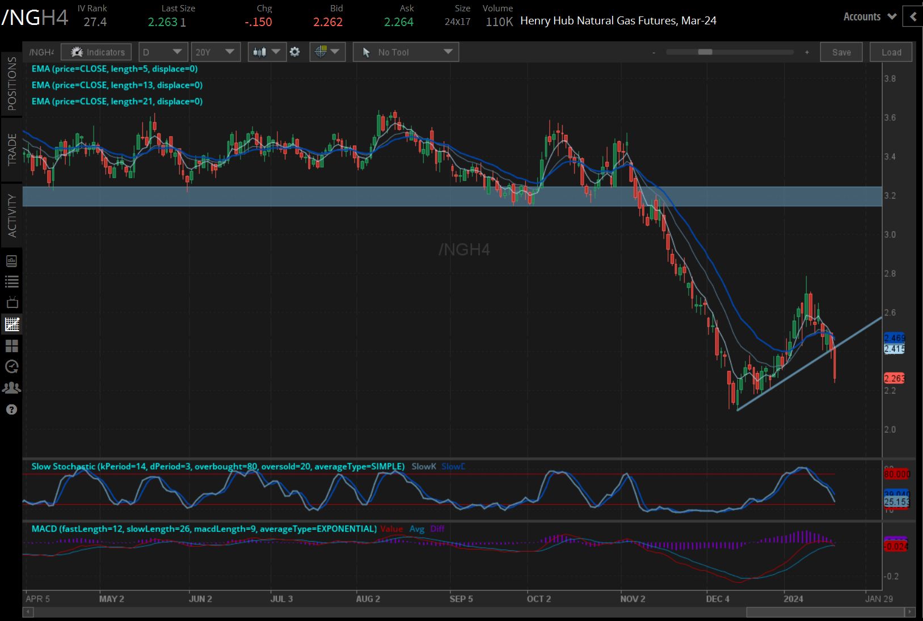Open the crosshair cursor mode dropdown
Screen dimensions: 923x621
(x=327, y=52)
